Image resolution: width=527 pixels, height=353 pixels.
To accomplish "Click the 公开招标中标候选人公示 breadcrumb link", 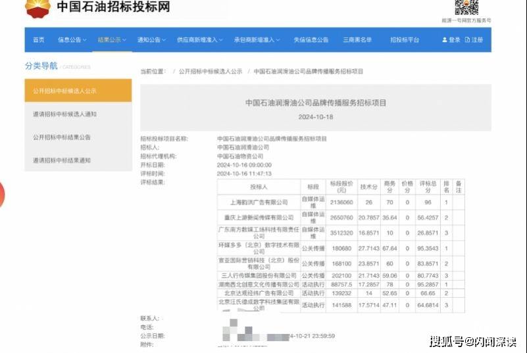I will [x=211, y=71].
